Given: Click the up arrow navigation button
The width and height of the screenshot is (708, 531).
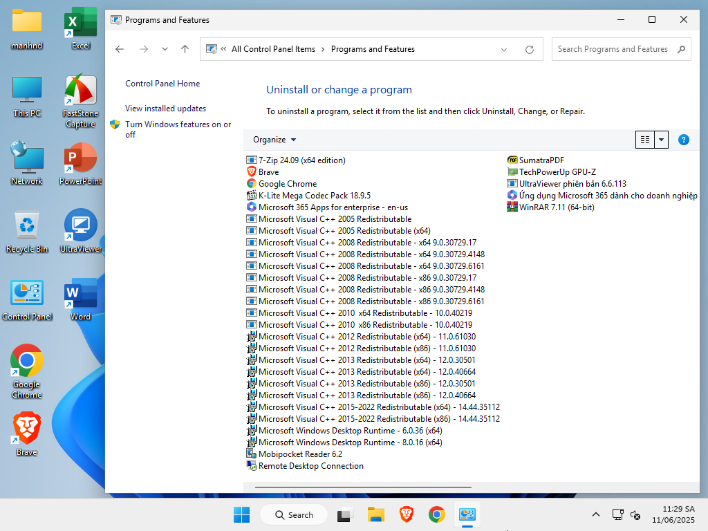Looking at the screenshot, I should (x=185, y=49).
